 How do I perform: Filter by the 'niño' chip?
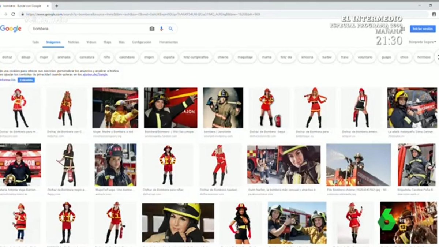106,57
